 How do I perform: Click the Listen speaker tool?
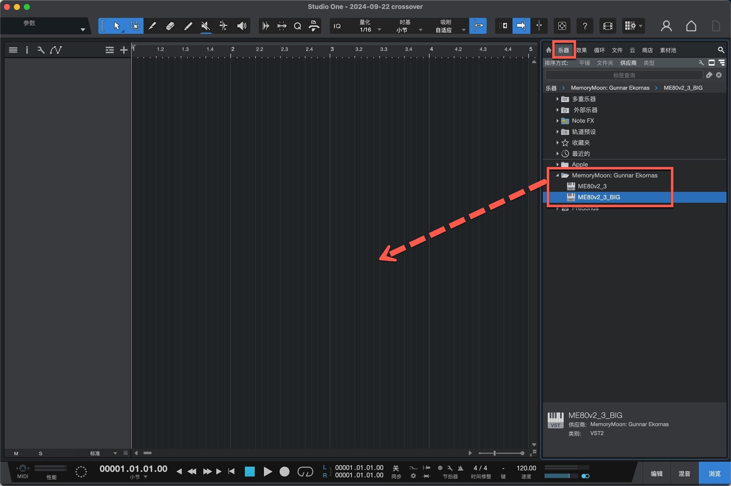tap(241, 26)
